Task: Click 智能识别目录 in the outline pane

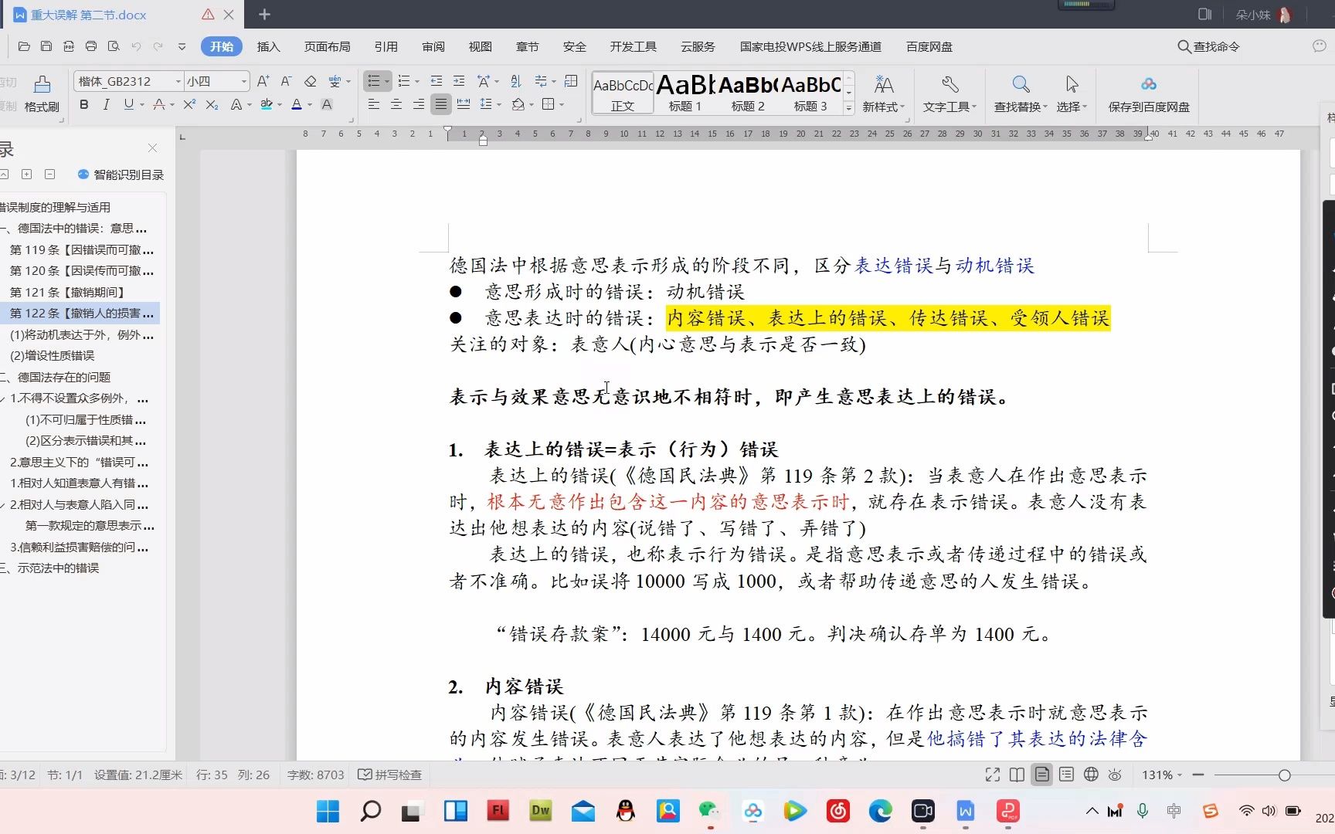Action: pyautogui.click(x=121, y=175)
